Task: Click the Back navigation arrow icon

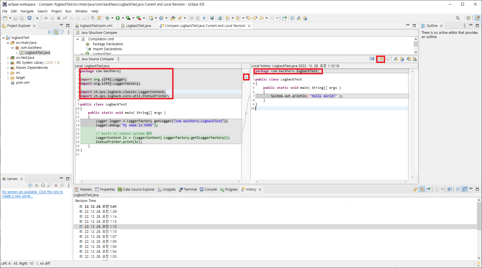Action: (262, 18)
